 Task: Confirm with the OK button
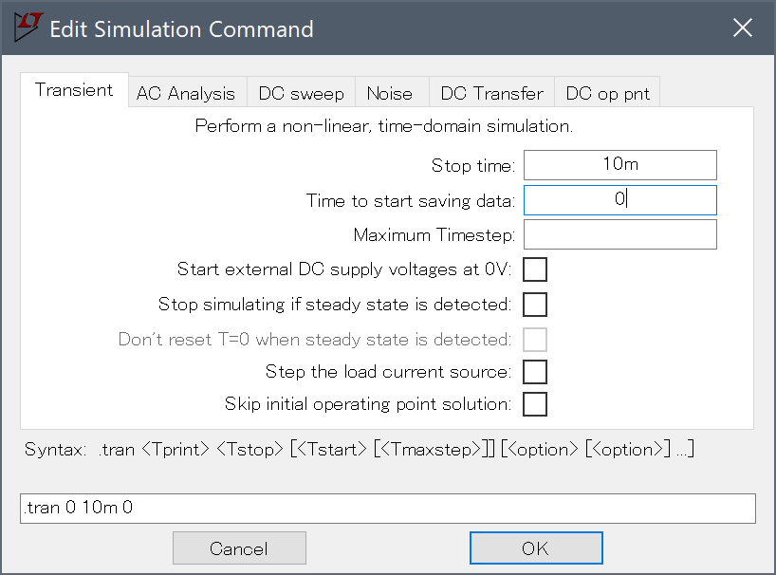click(x=536, y=547)
